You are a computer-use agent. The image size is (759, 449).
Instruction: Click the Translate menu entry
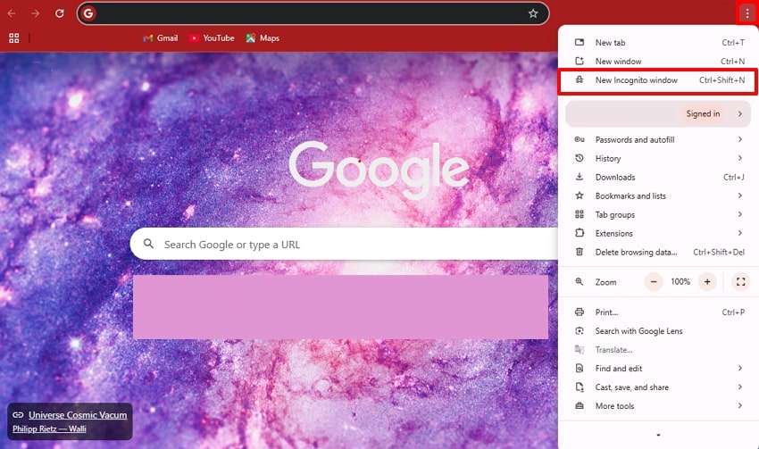[658, 350]
